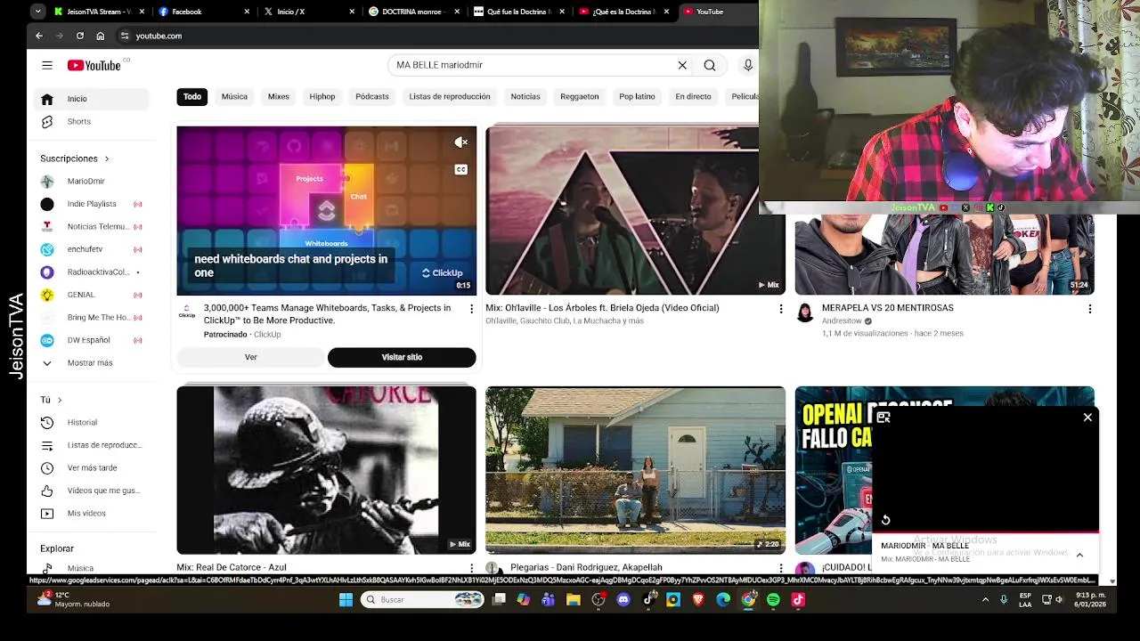Open Discord from the taskbar
This screenshot has width=1140, height=641.
(623, 600)
